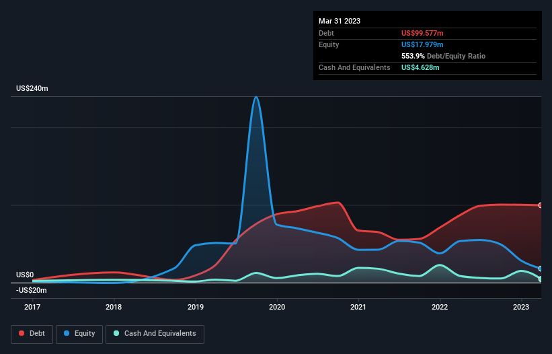Click the red Debt endpoint marker
Image resolution: width=552 pixels, height=354 pixels.
541,205
